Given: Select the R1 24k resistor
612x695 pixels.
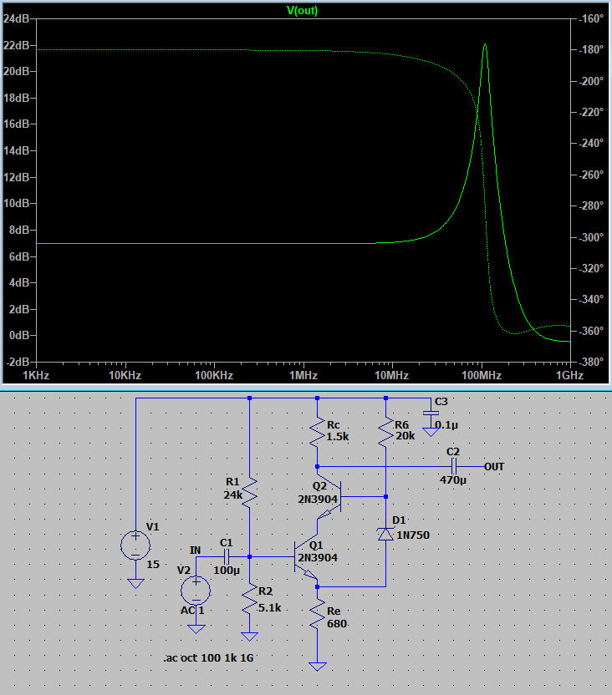Looking at the screenshot, I should pyautogui.click(x=250, y=495).
